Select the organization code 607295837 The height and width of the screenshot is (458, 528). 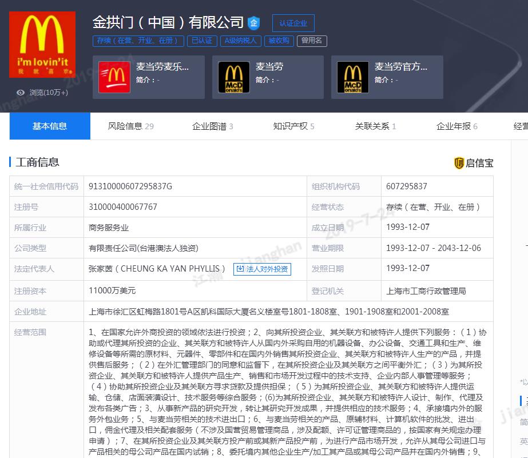[406, 186]
